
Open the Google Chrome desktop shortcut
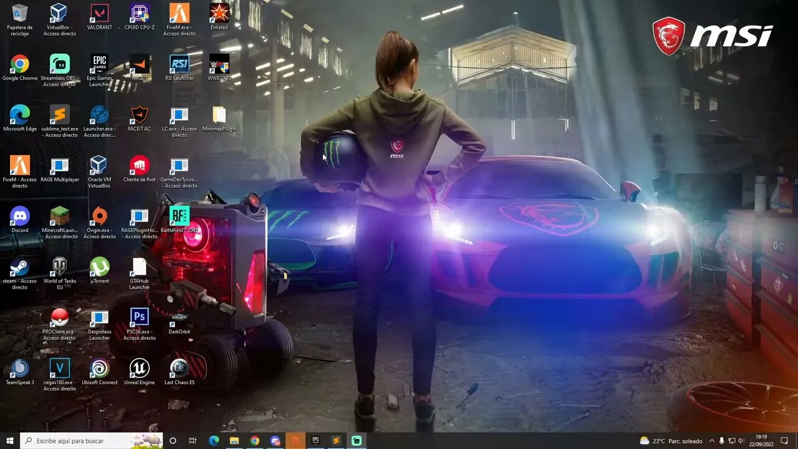pos(20,67)
